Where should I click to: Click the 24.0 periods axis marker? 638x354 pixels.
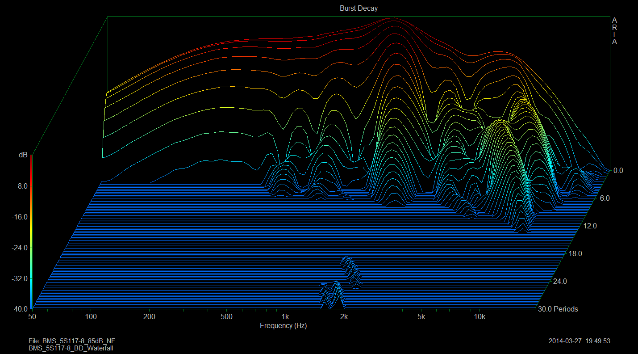point(560,282)
